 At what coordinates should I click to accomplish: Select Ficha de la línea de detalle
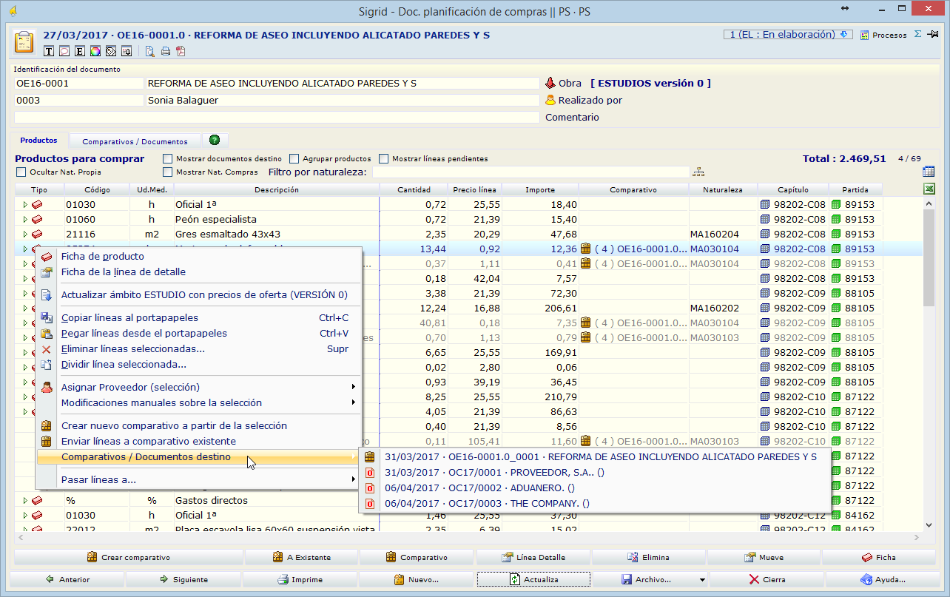click(199, 271)
